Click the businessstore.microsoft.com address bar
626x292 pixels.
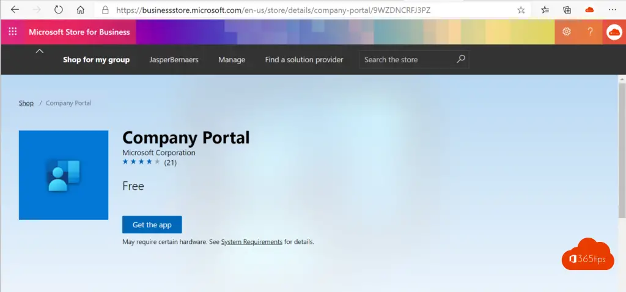click(x=273, y=10)
